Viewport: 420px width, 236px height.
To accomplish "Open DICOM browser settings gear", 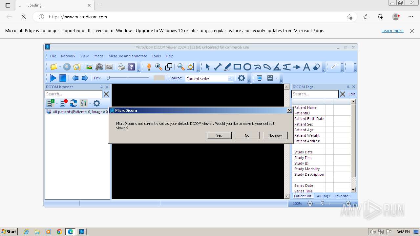I will point(96,103).
